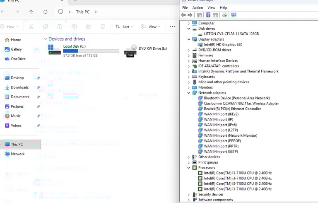Open OneDrive from the navigation pane
Screen dimensions: 318x203
pos(18,59)
